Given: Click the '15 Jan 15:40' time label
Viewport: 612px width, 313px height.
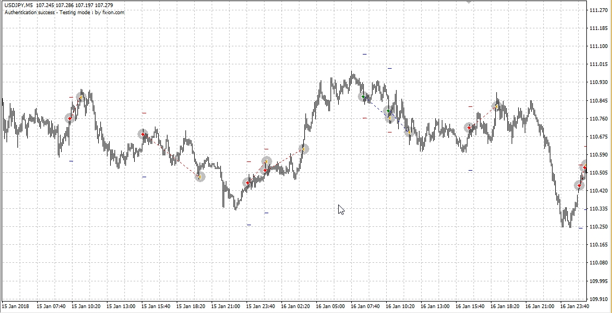Looking at the screenshot, I should pyautogui.click(x=156, y=307).
